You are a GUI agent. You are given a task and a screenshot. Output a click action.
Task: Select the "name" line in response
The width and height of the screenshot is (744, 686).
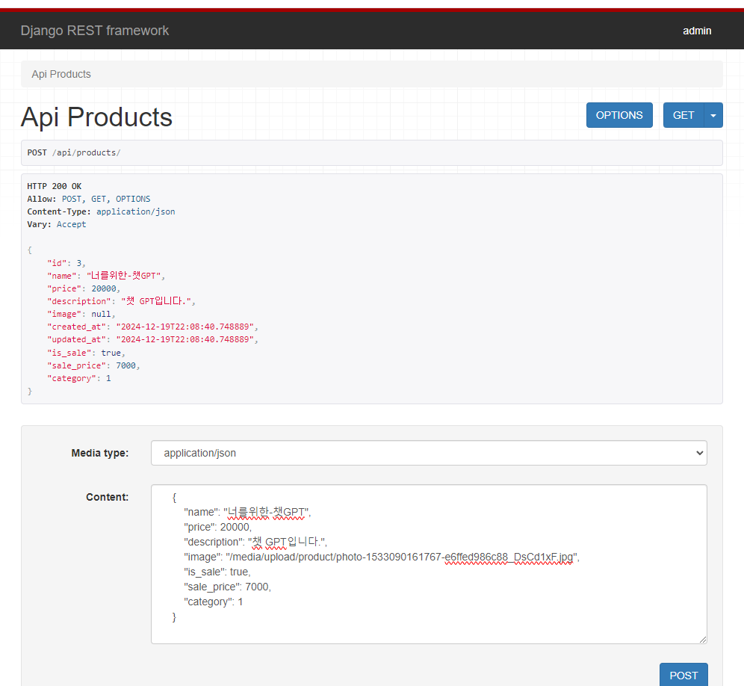click(106, 276)
